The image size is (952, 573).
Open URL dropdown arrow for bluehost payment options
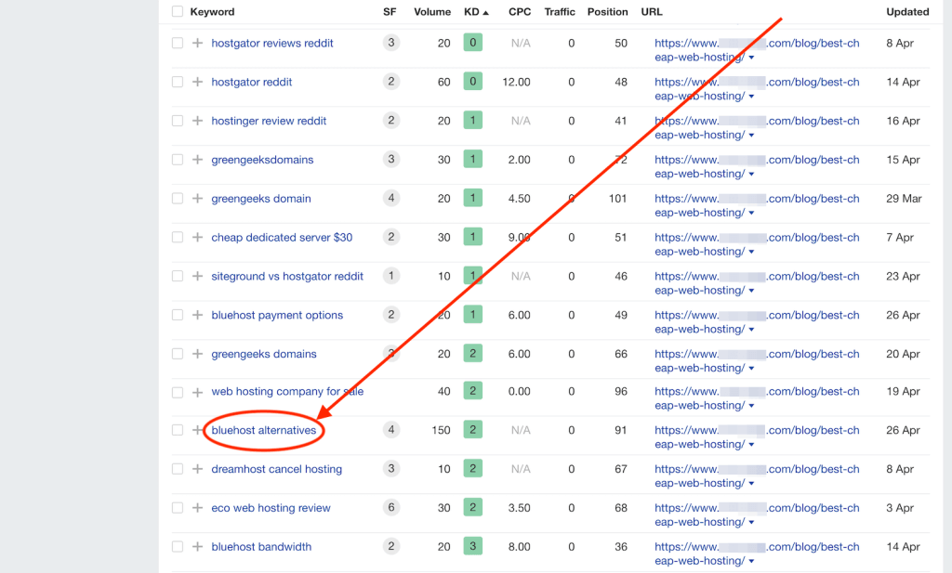[x=751, y=330]
